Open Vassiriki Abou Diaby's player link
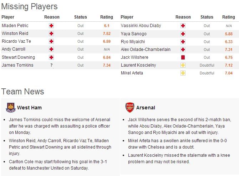This screenshot has height=176, width=239. coord(141,26)
